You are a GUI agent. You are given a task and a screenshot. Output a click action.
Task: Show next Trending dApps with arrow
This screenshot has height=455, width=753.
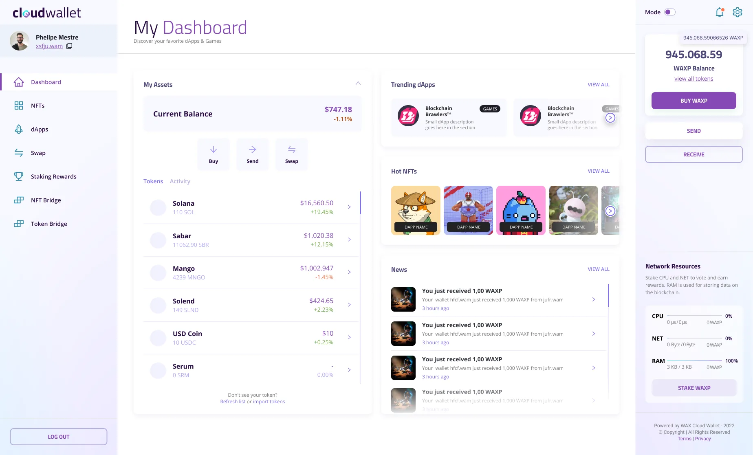point(610,118)
